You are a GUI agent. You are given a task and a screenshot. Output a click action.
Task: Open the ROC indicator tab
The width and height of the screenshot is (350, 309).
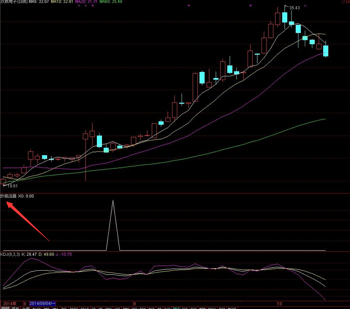point(193,308)
